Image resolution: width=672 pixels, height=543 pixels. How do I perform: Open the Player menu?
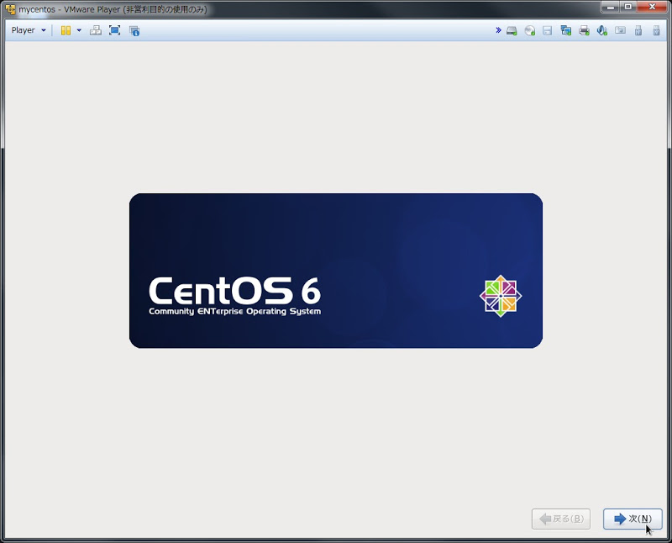pos(29,30)
